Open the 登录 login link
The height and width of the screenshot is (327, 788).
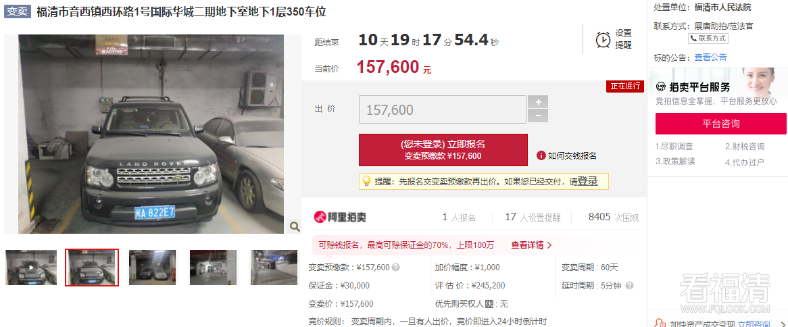pos(587,181)
